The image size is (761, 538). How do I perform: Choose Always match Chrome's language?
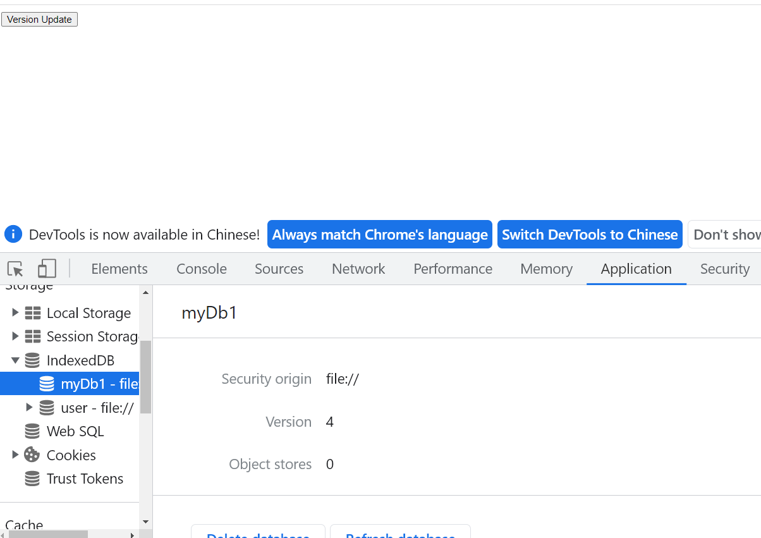tap(380, 235)
